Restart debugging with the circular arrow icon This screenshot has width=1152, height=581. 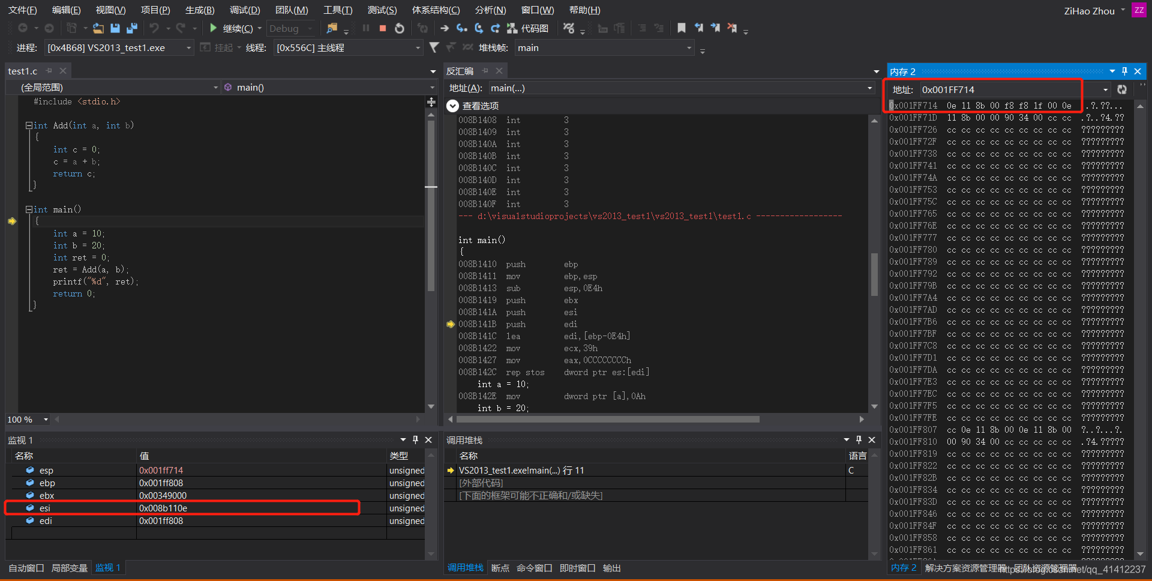tap(400, 28)
